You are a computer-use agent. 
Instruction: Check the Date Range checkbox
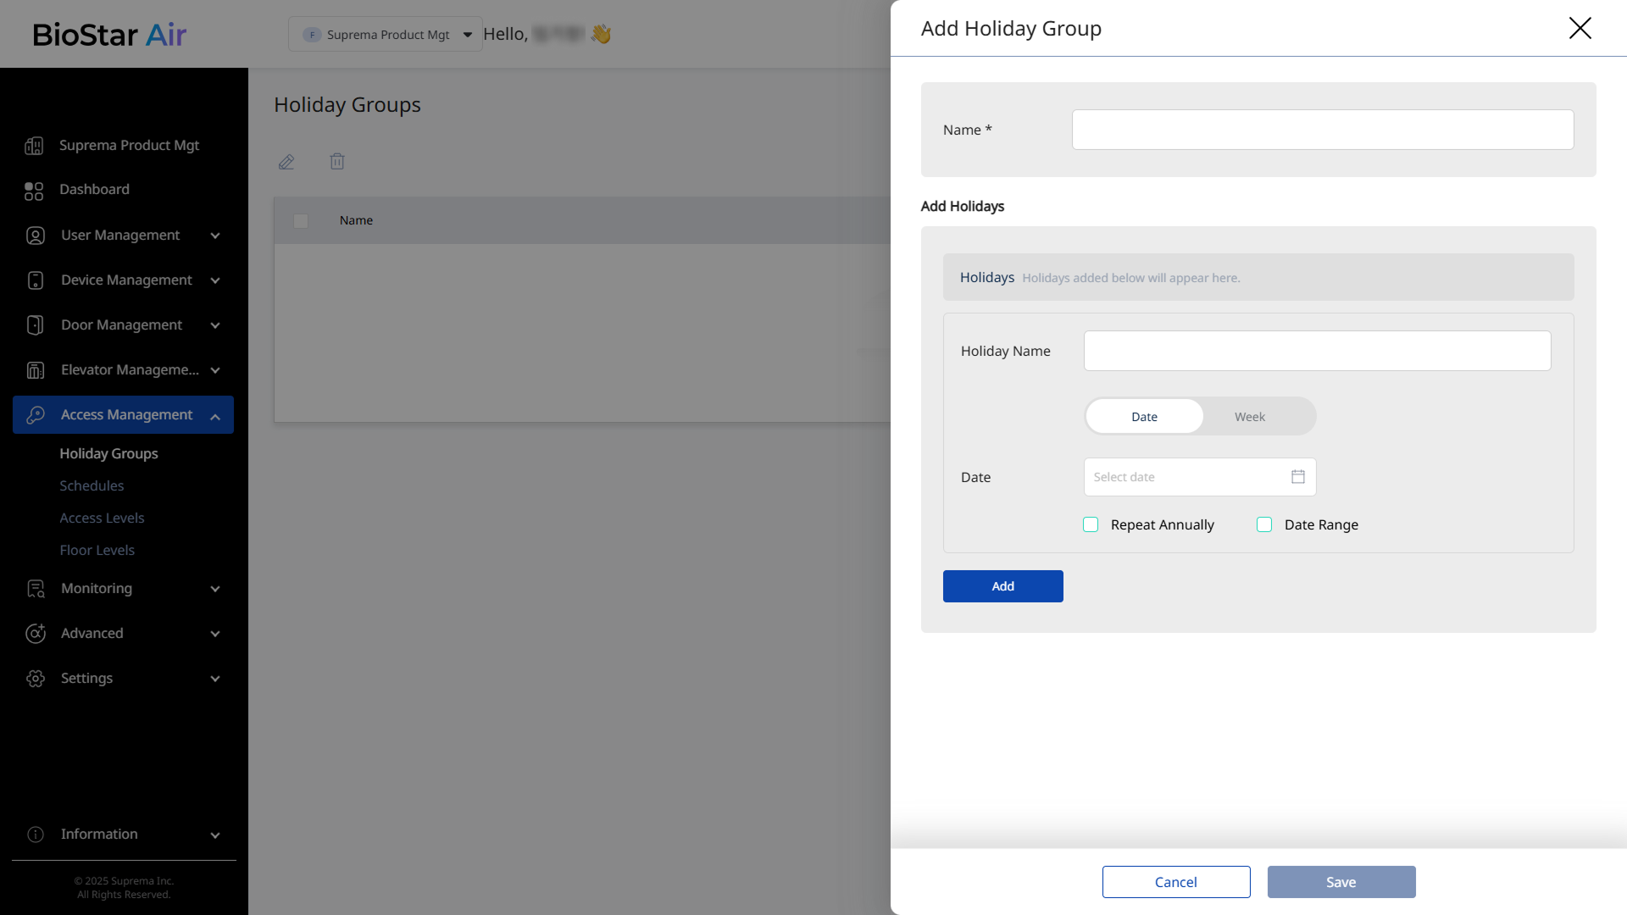[1264, 524]
